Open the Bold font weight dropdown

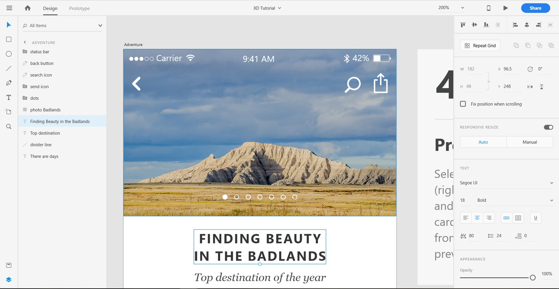pyautogui.click(x=515, y=201)
